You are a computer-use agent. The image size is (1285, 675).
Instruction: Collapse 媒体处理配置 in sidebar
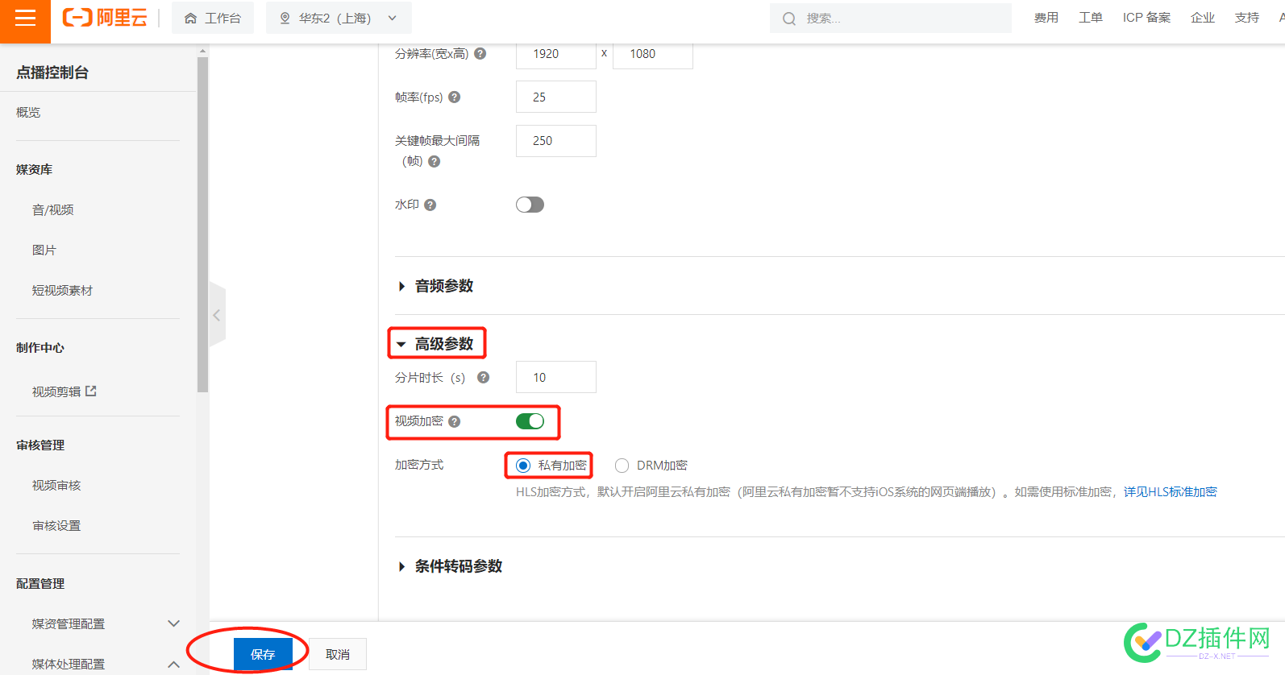coord(173,664)
